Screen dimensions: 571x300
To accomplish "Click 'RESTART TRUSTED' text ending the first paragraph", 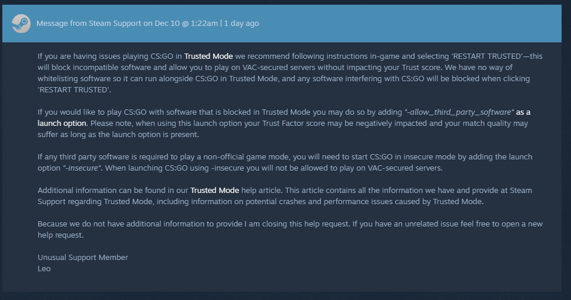I will tap(74, 90).
